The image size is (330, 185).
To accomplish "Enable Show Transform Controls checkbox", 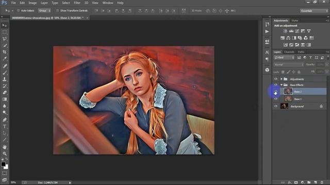I will coord(57,10).
